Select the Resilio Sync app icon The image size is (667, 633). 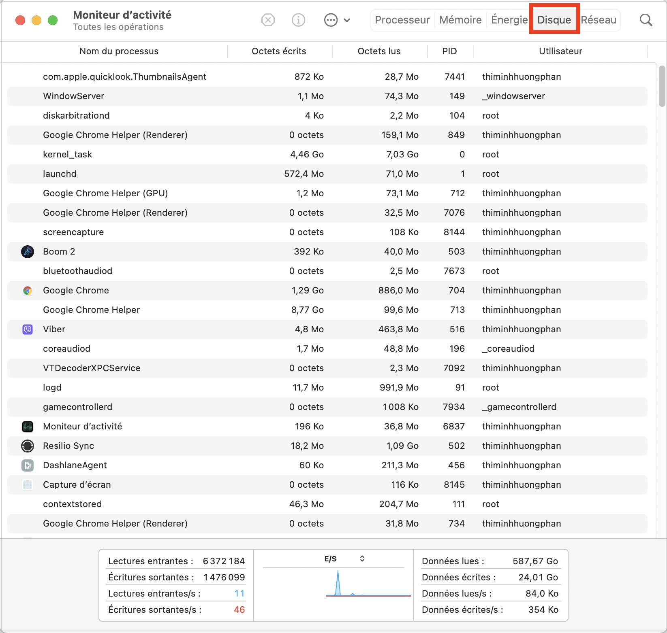pos(28,446)
